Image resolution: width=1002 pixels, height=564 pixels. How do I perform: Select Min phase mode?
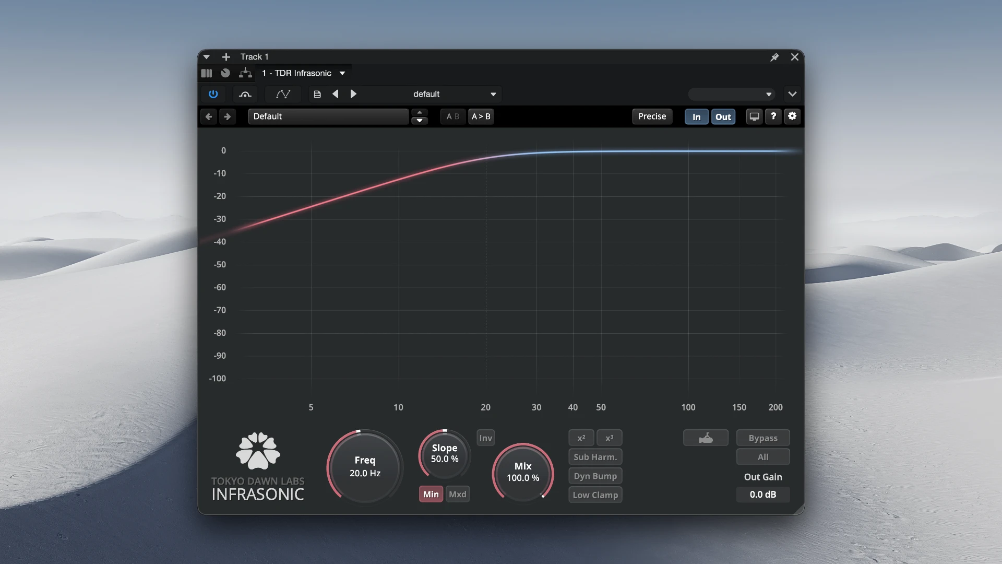[x=431, y=494]
